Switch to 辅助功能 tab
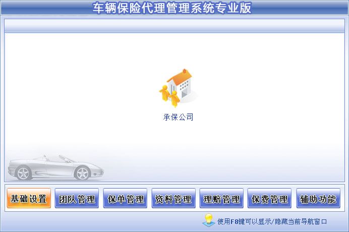Screen dimensions: 349x232 tap(318, 198)
